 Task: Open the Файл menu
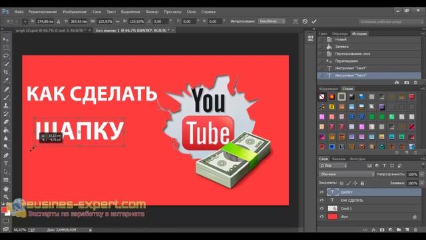click(19, 12)
